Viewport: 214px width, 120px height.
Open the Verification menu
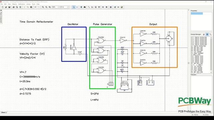pos(21,4)
